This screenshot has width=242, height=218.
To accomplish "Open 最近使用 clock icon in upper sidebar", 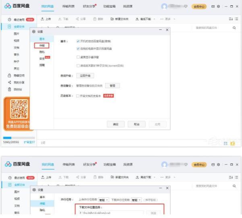I will click(9, 20).
